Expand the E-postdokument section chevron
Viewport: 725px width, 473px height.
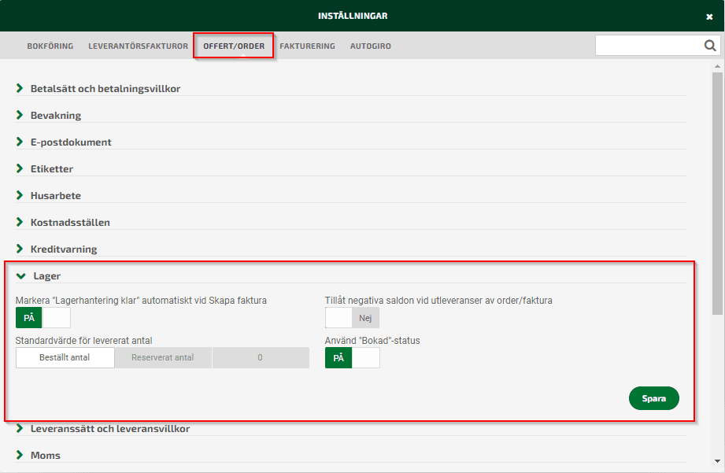tap(20, 142)
